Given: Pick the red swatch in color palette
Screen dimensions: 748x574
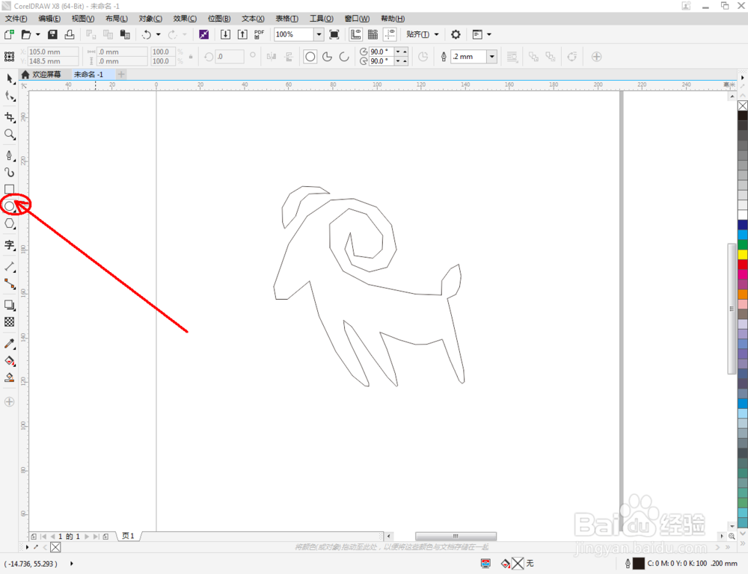Looking at the screenshot, I should pyautogui.click(x=743, y=265).
